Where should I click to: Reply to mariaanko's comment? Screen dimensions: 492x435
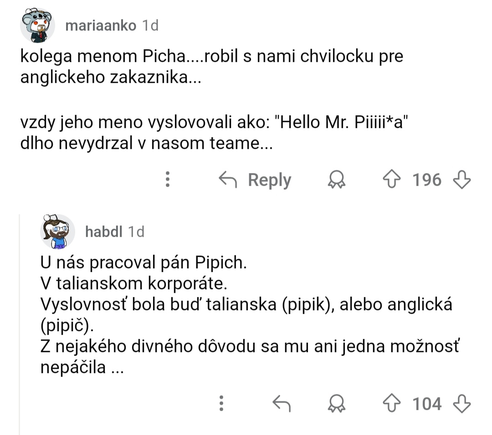coord(256,180)
